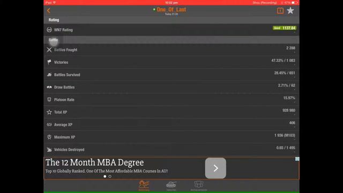Open the orange compare icon beside the star
Viewport: 343px width, 193px height.
point(280,11)
